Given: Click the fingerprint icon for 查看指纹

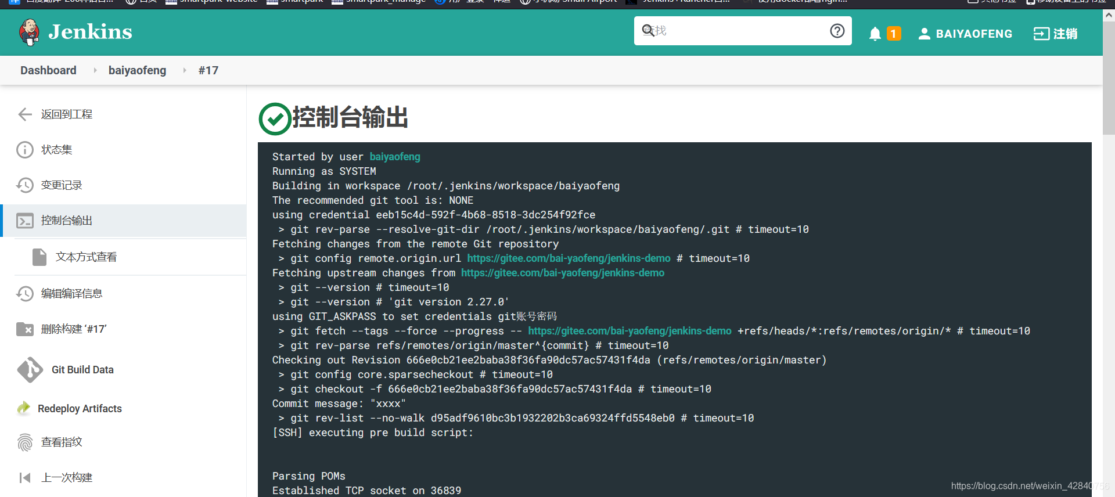Looking at the screenshot, I should [x=25, y=442].
